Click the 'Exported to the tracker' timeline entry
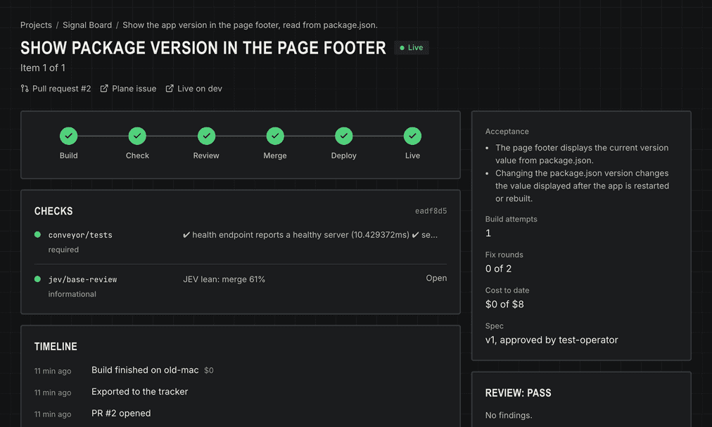The image size is (712, 427). [x=140, y=392]
